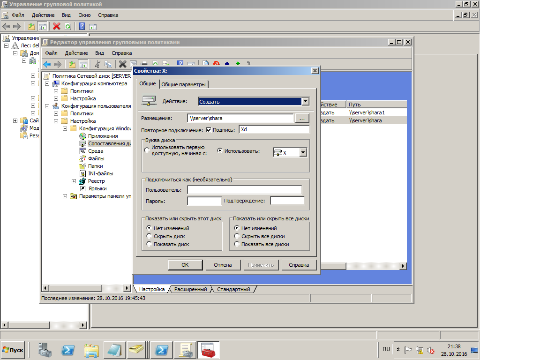Click the Cut scissors icon in the editor toolbar
The width and height of the screenshot is (540, 360).
[97, 64]
